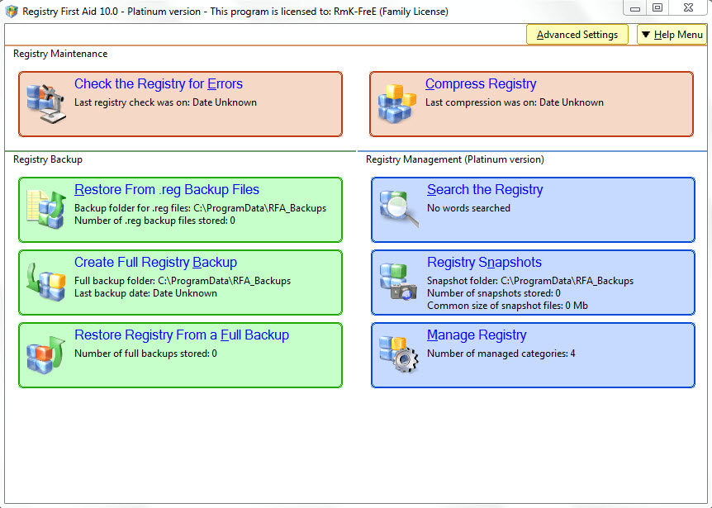Image resolution: width=712 pixels, height=508 pixels.
Task: Click 'Last registry check was on: Date Unknown' text
Action: click(x=166, y=102)
